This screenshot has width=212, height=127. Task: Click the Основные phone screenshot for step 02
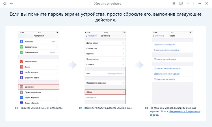[105, 68]
